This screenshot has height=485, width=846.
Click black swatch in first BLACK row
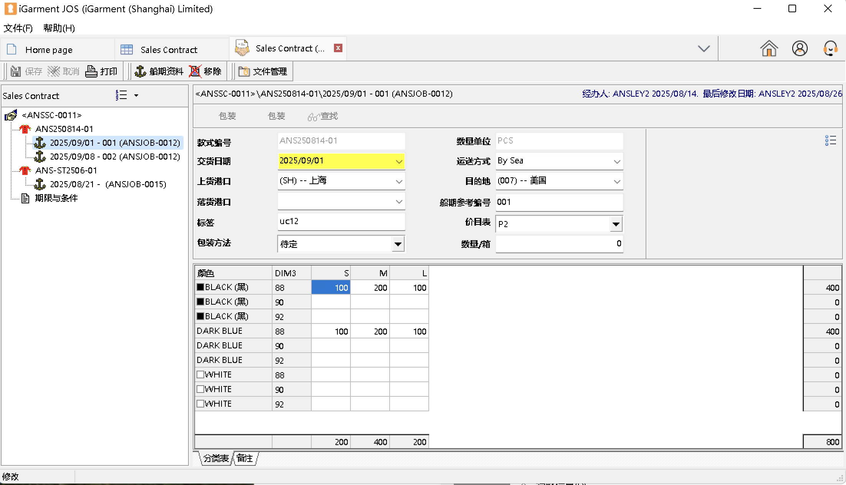[x=200, y=287]
